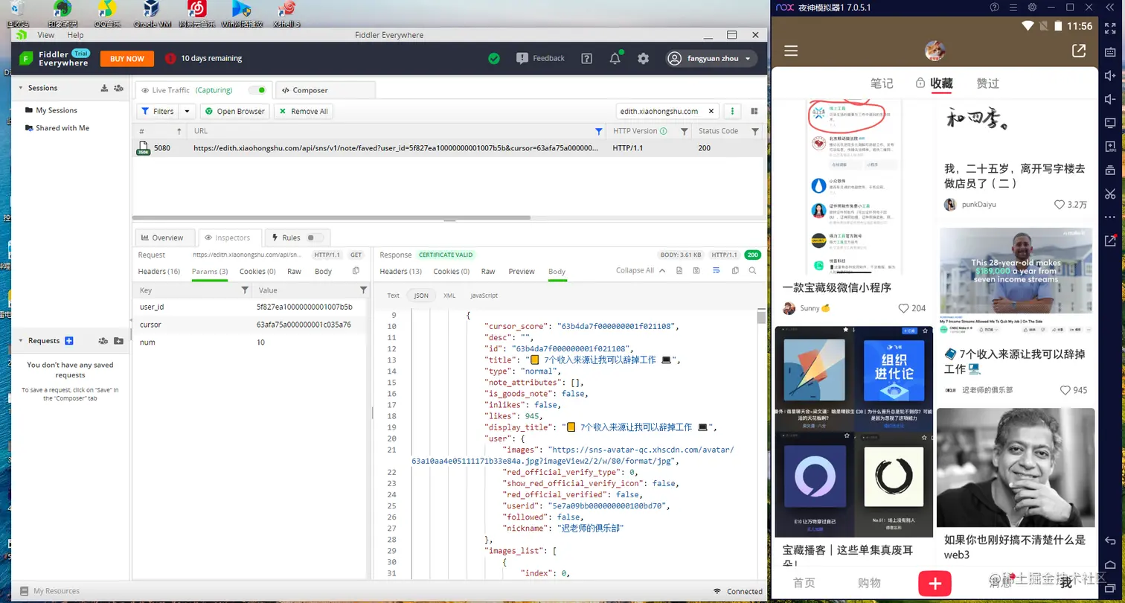Switch to the 赞过 tab in the app
The image size is (1125, 603).
(987, 83)
